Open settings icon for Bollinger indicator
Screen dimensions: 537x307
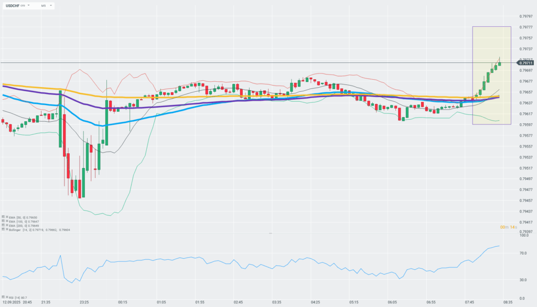pyautogui.click(x=3, y=230)
